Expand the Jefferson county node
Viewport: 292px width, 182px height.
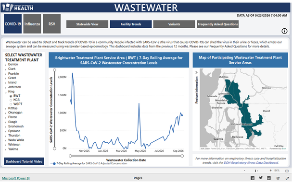point(6,88)
